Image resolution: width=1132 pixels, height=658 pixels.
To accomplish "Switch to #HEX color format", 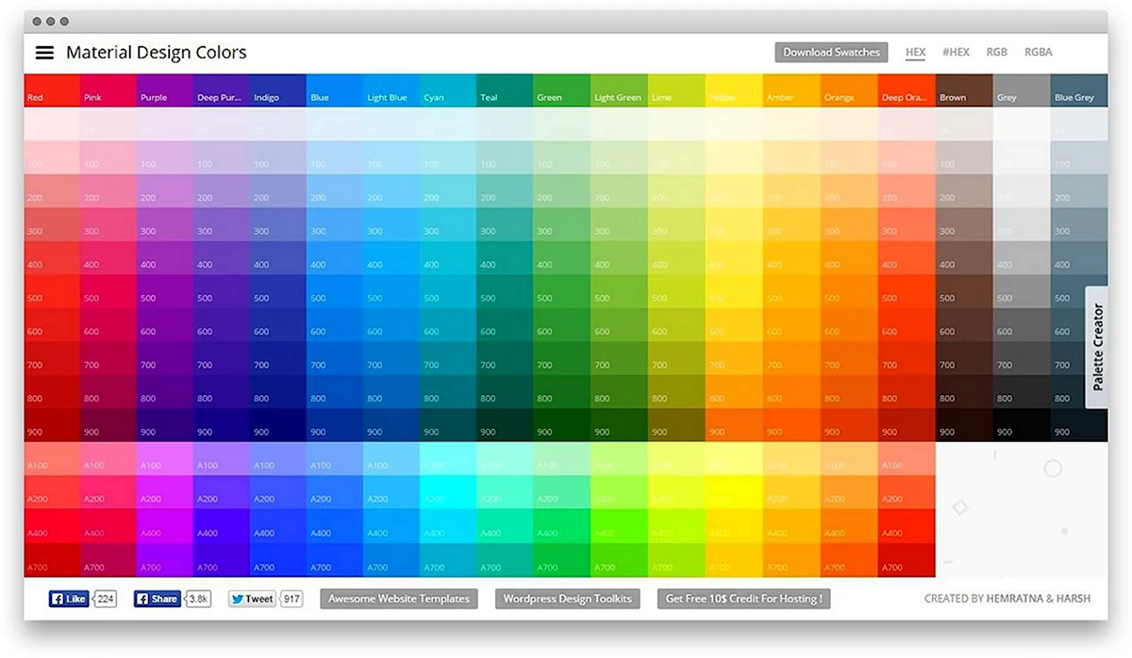I will tap(956, 53).
